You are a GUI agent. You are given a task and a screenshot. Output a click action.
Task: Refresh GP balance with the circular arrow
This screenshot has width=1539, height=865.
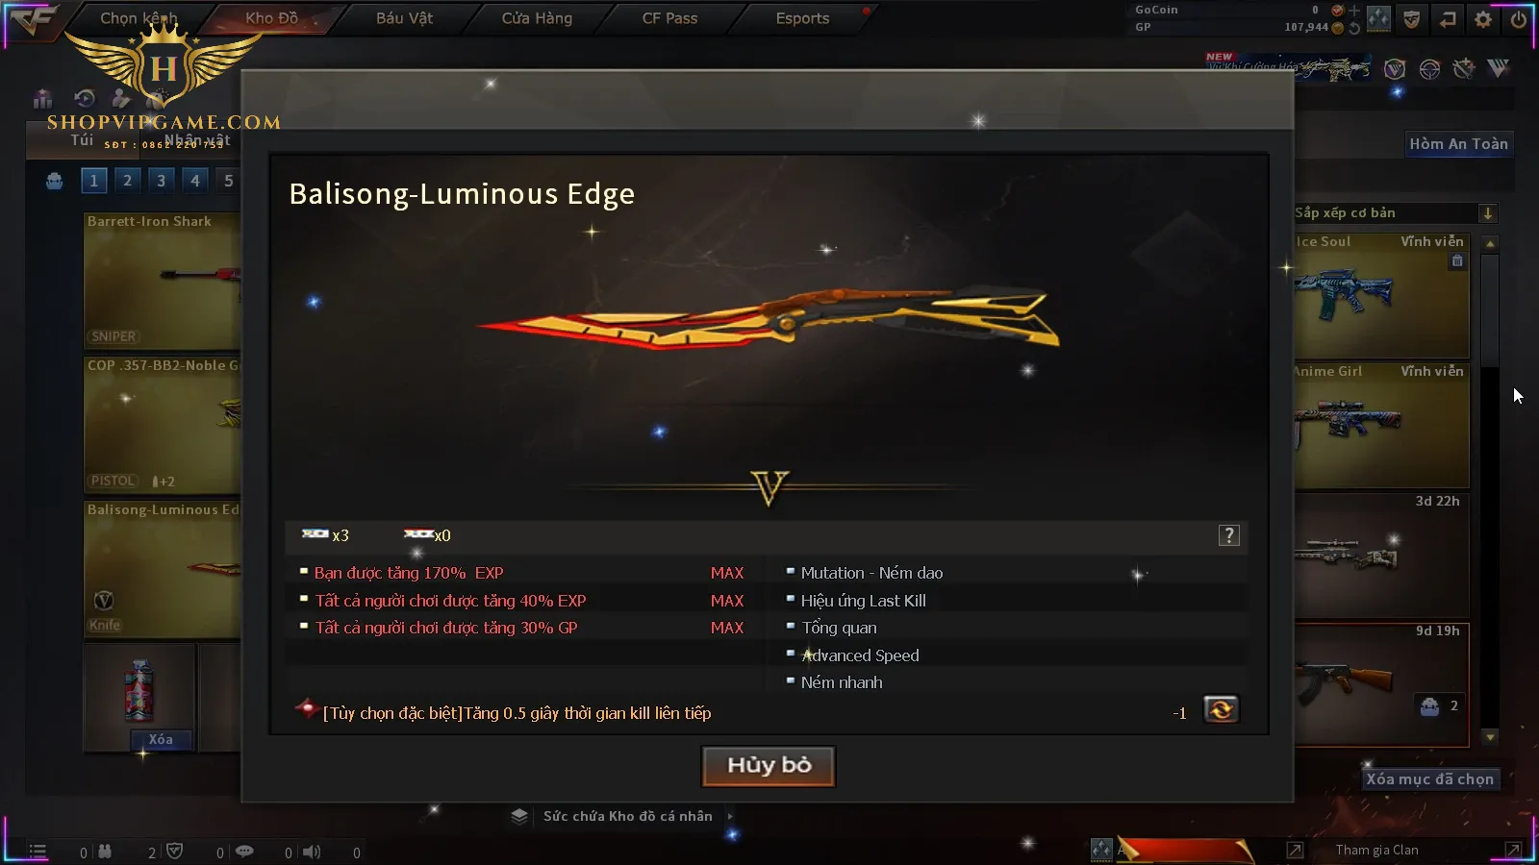point(1354,28)
